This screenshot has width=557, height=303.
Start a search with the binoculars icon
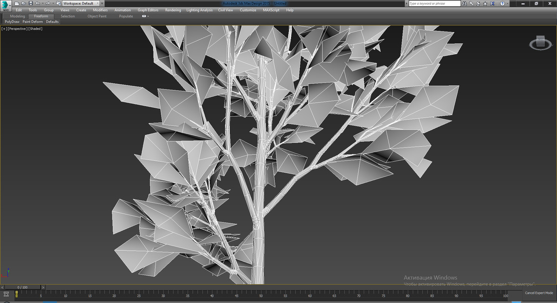point(464,3)
